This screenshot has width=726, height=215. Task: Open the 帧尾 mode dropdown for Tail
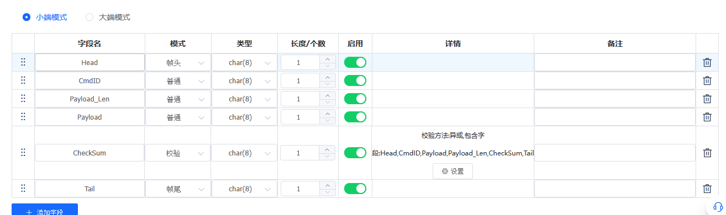pos(178,189)
